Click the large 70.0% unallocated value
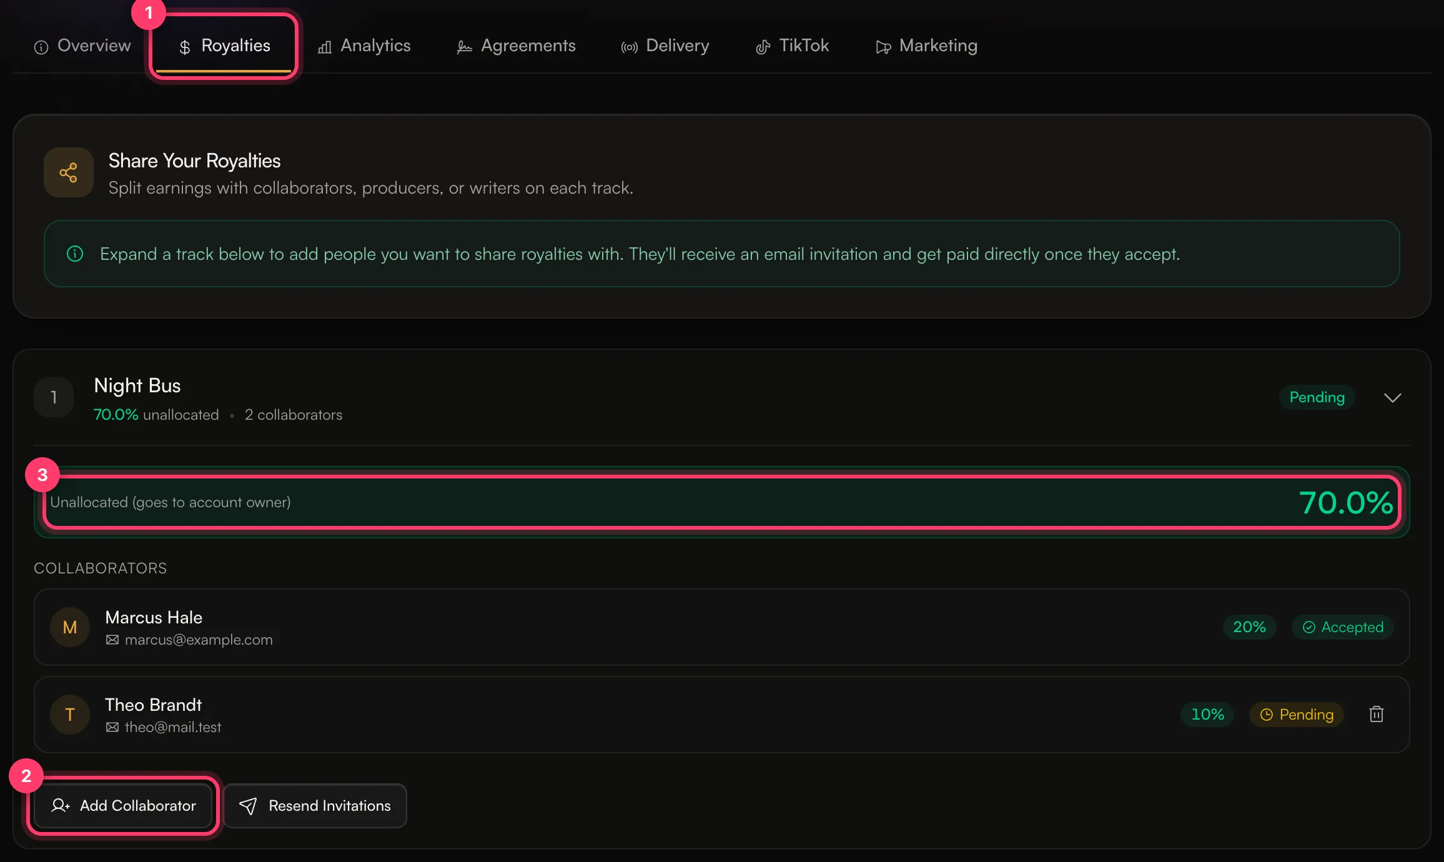The height and width of the screenshot is (862, 1444). (1346, 502)
